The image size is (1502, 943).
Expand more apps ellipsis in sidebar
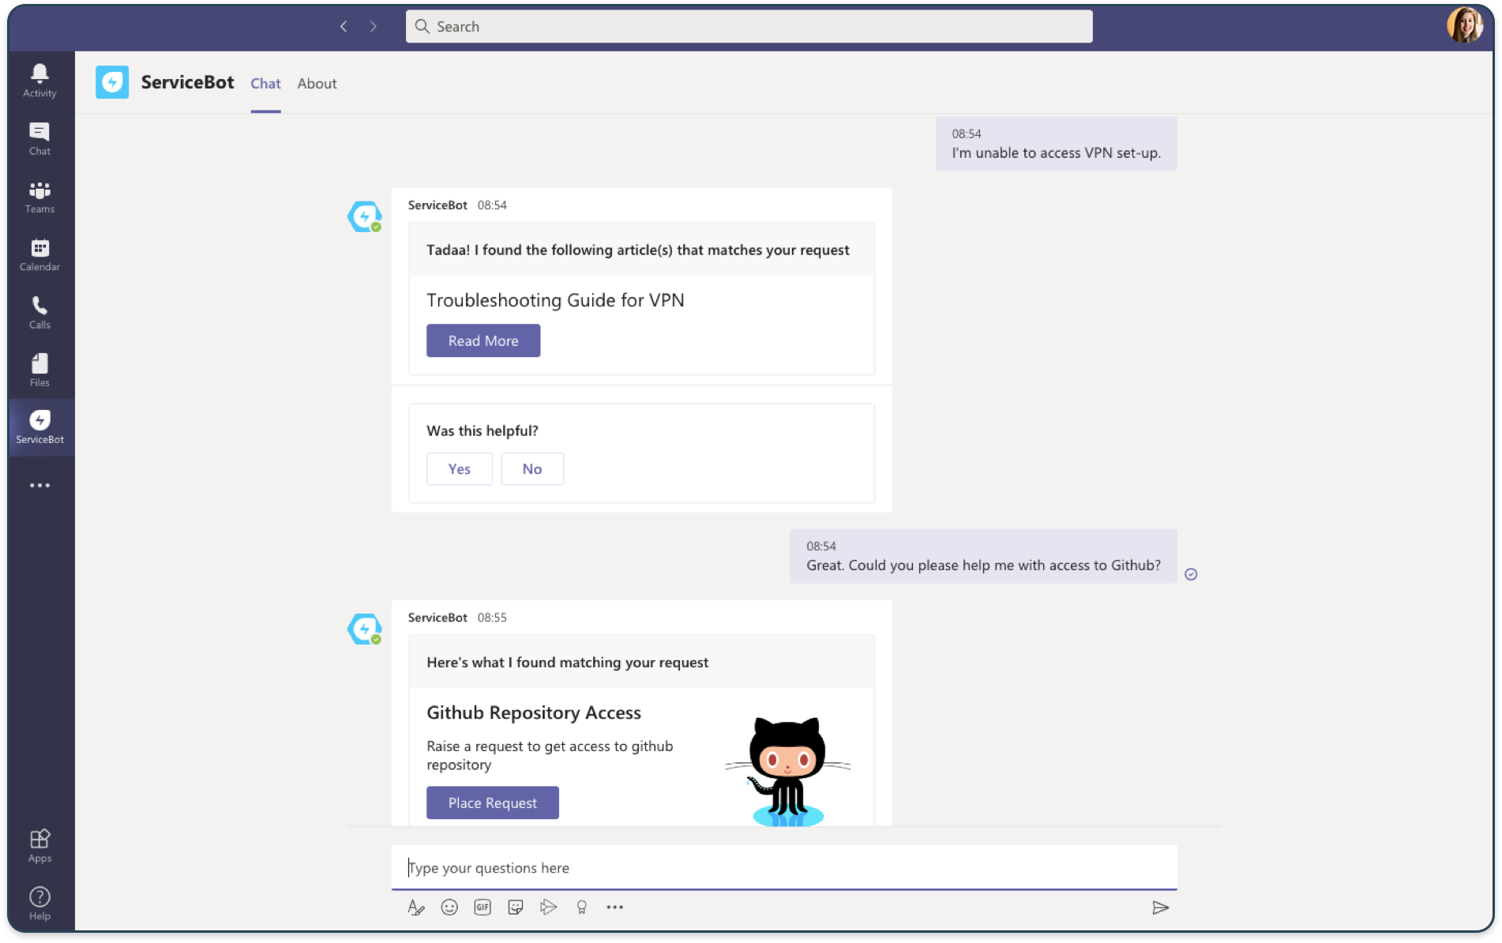point(39,485)
